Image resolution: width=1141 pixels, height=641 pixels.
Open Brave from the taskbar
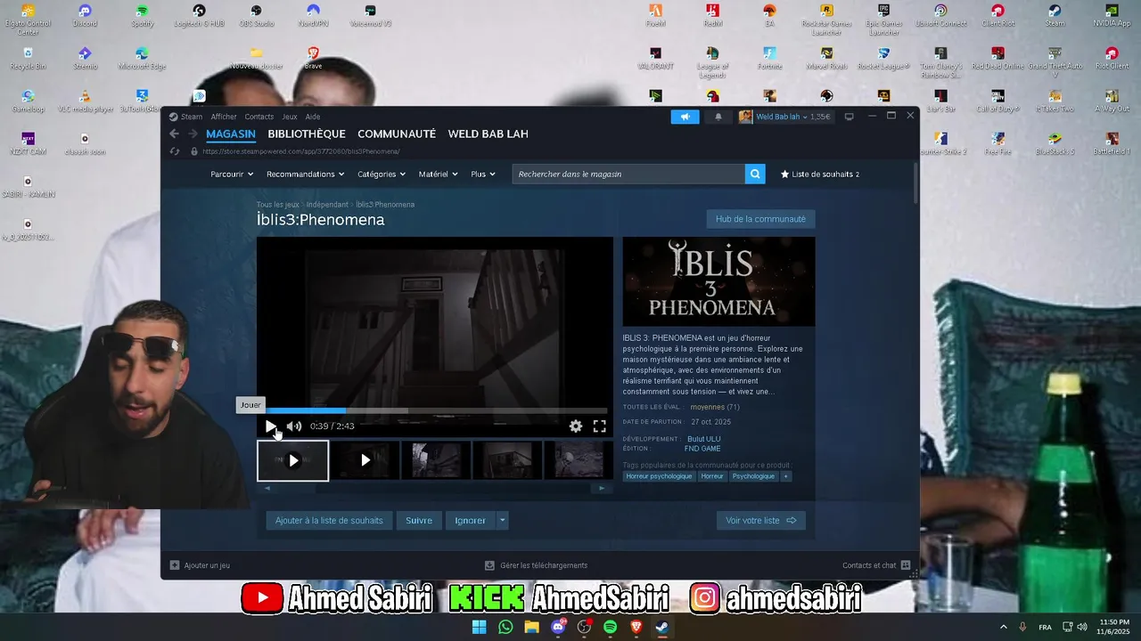(636, 627)
